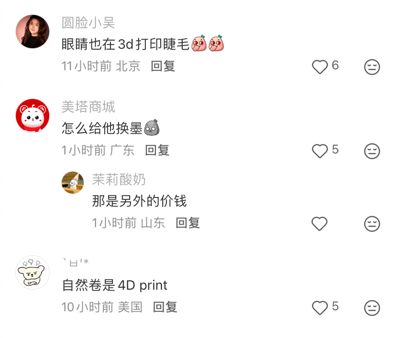Reply to the 4D print comment via 回复
This screenshot has width=396, height=338.
pyautogui.click(x=165, y=307)
